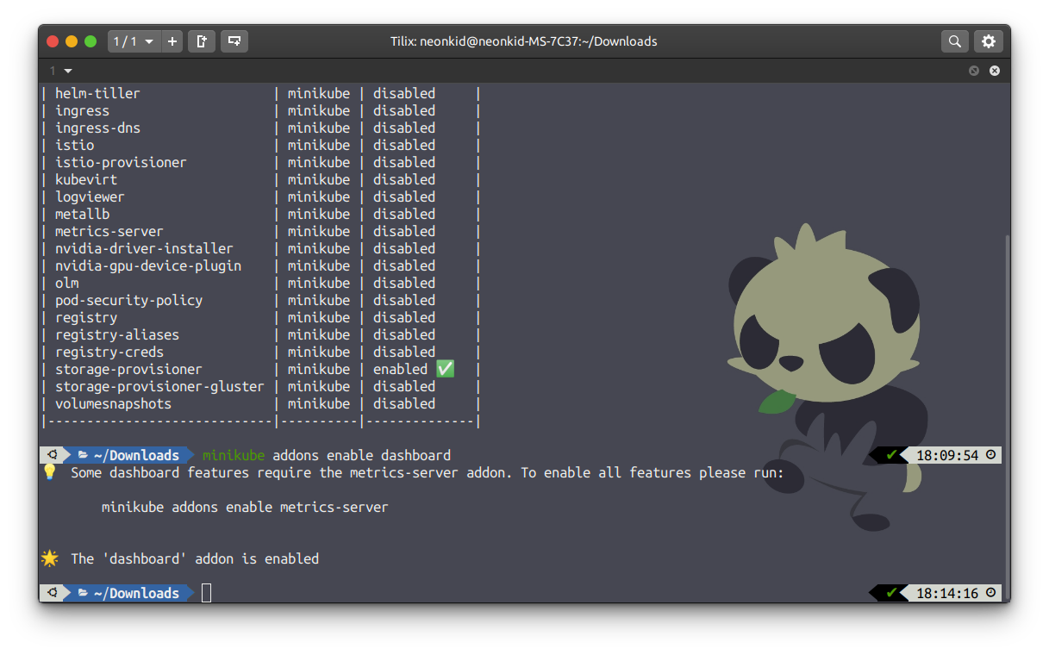Viewport: 1049px width, 655px height.
Task: Close the Tilix window red button
Action: [53, 41]
